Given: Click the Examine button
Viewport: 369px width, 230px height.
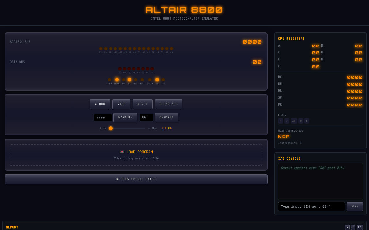Looking at the screenshot, I should [x=125, y=118].
